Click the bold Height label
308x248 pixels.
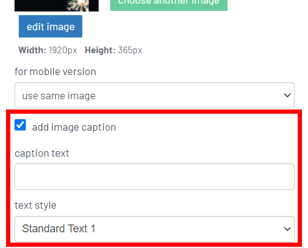click(100, 50)
